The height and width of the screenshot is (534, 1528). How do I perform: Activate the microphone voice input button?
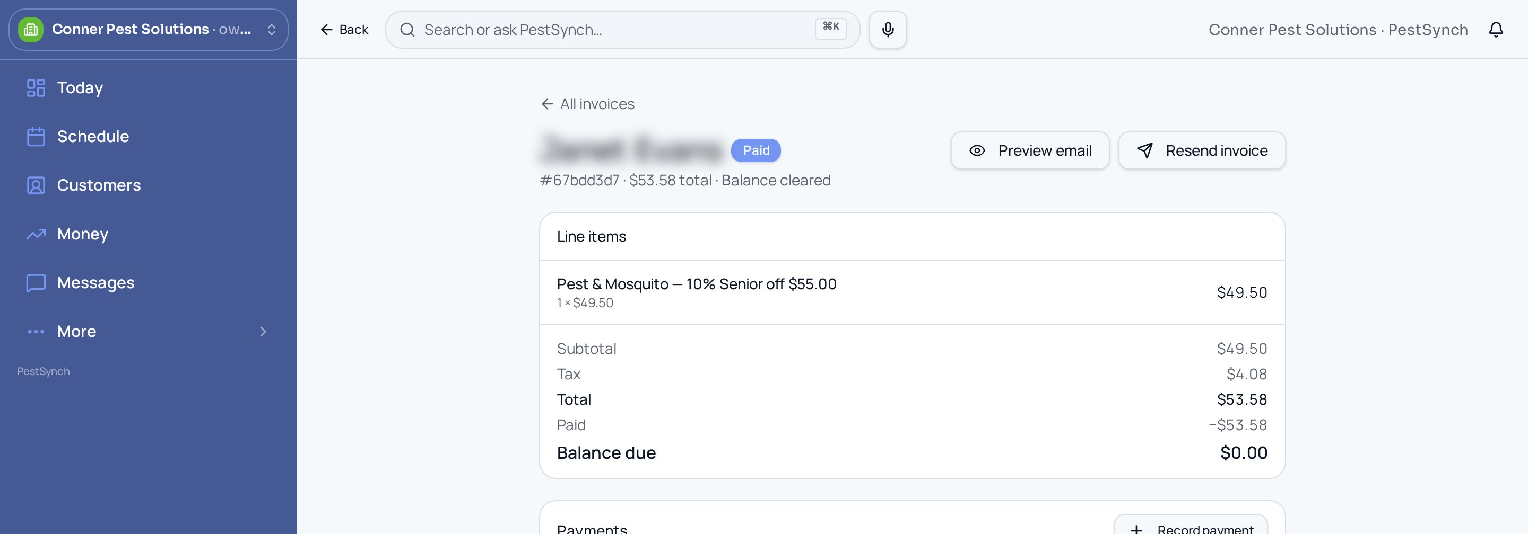pos(888,30)
